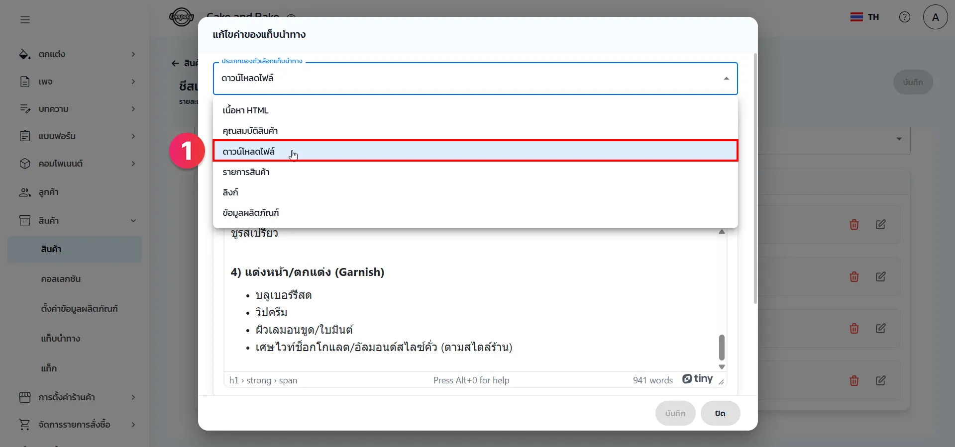
Task: Pick "รายการสินค้า" from dropdown options
Action: 246,172
